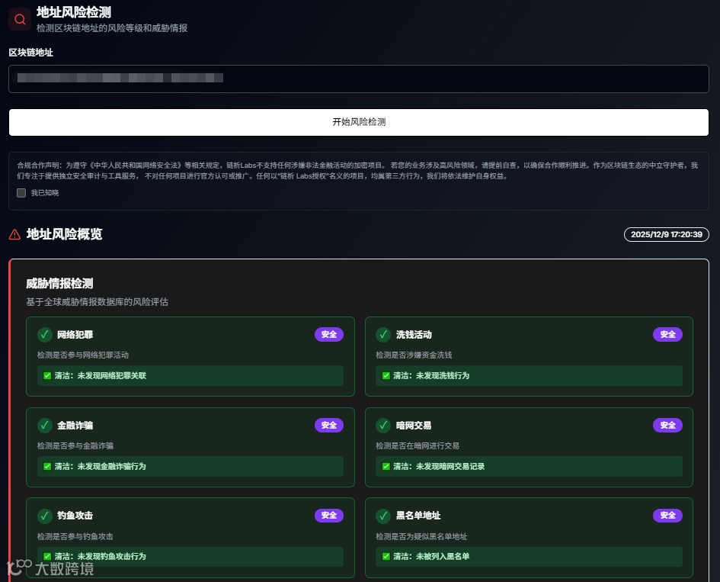Viewport: 720px width, 582px height.
Task: Click the 安全 badge on 网络犯罪 card
Action: (x=329, y=334)
